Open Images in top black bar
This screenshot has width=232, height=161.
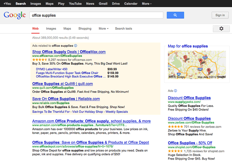[36, 4]
